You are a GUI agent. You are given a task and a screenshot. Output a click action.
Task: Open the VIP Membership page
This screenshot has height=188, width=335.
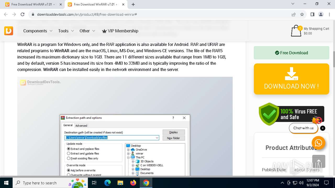click(x=120, y=31)
